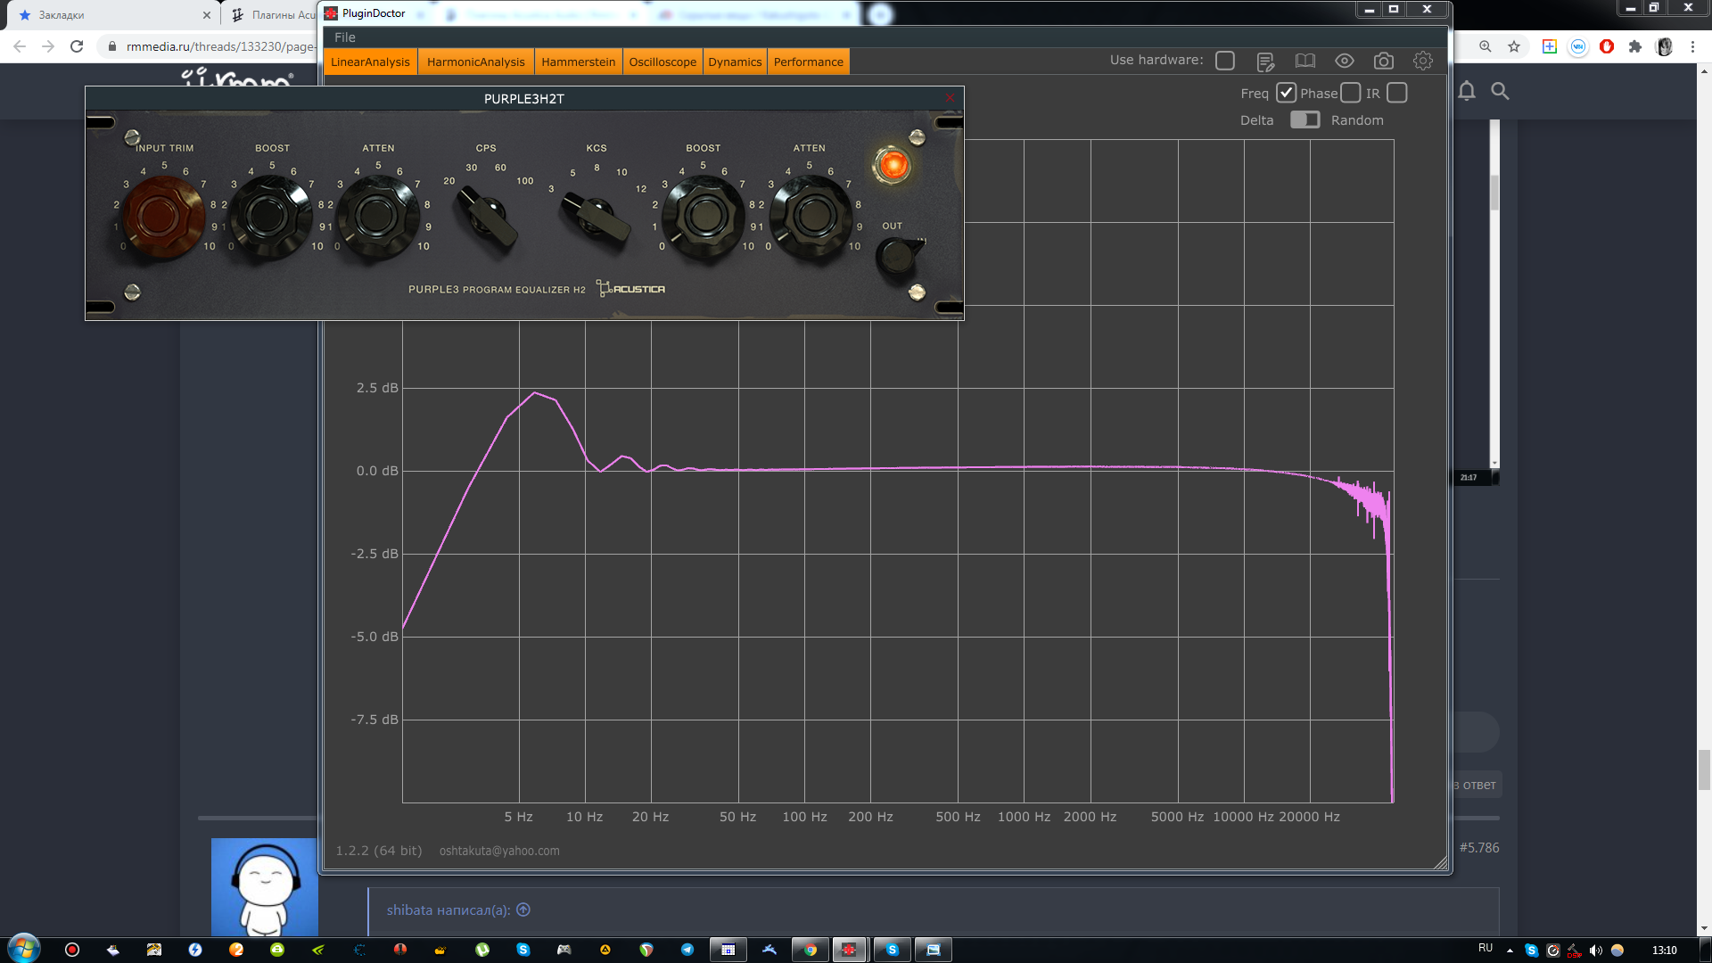Click the KCS frequency selector knob
Screen dimensions: 1712x963
[595, 216]
